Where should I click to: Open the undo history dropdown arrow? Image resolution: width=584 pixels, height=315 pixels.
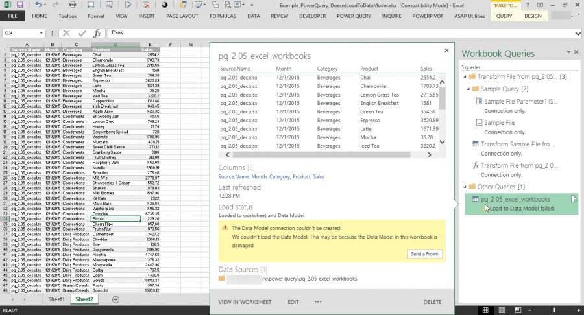click(45, 5)
